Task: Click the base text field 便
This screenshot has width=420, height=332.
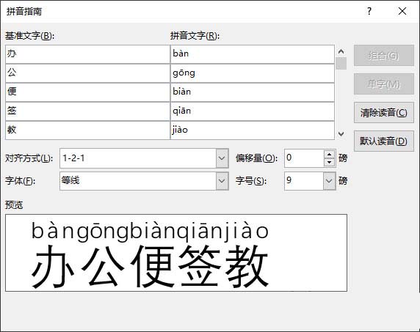Action: click(x=87, y=92)
